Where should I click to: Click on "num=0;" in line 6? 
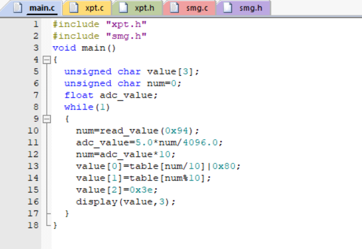click(x=164, y=83)
